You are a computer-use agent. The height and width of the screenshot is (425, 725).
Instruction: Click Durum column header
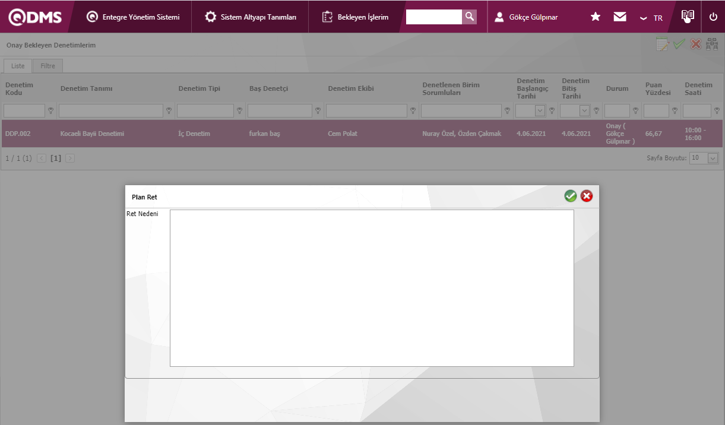[x=617, y=88]
